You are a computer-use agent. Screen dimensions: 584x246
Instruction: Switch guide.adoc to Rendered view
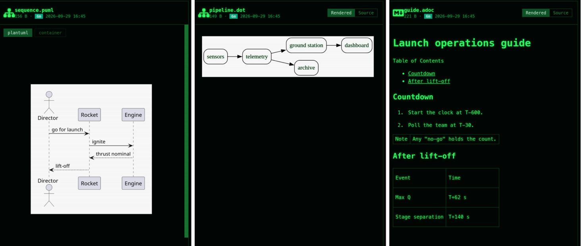tap(536, 13)
